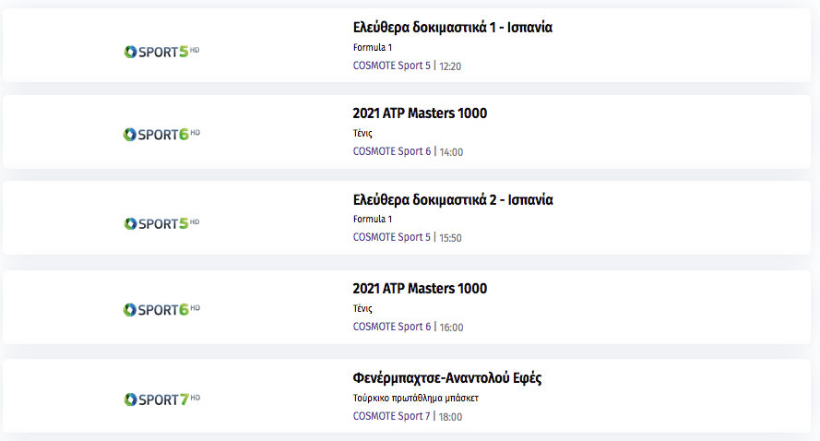Screen dimensions: 820x441
Task: Open Ελεύθερα δοκιμαστικά 1 - Ισπανία title
Action: pos(452,27)
